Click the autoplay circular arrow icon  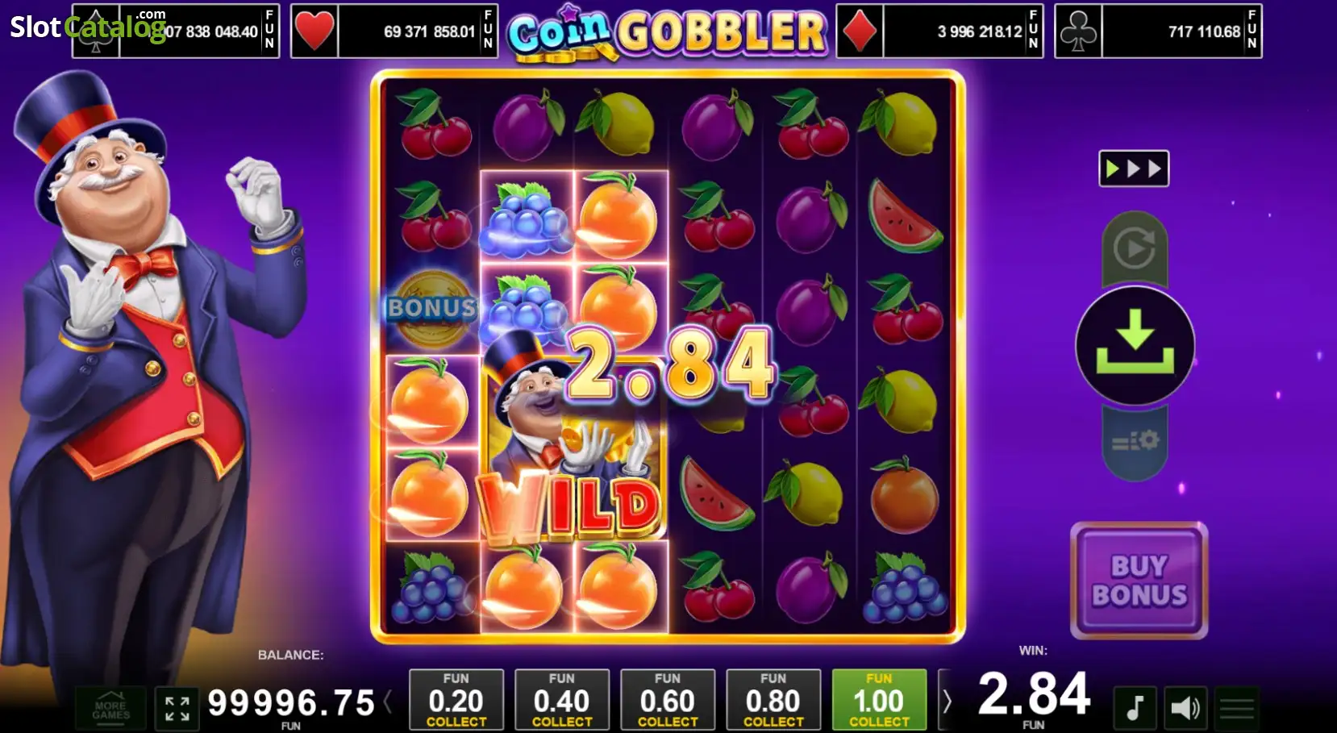1135,248
